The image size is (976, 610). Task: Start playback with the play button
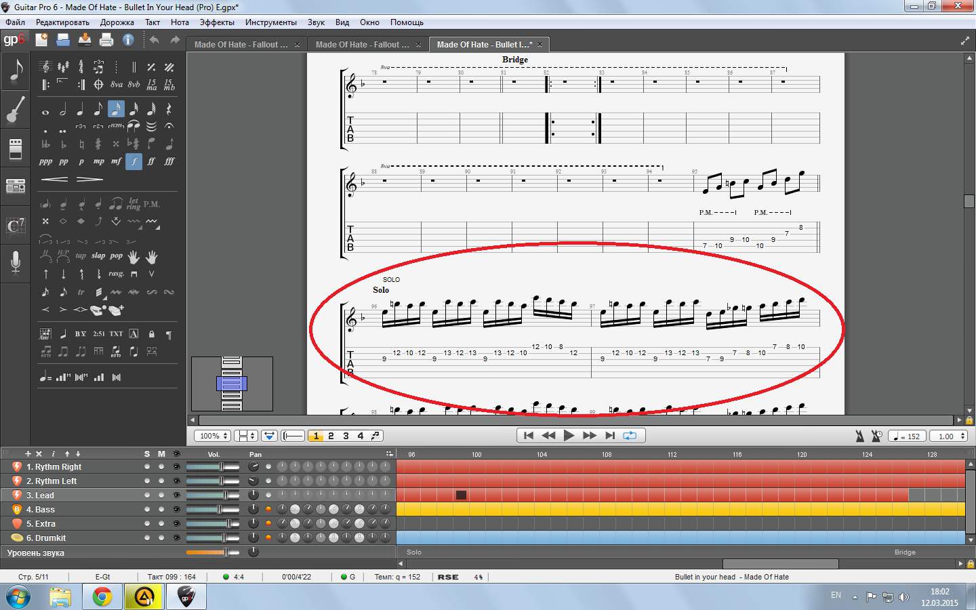(569, 436)
